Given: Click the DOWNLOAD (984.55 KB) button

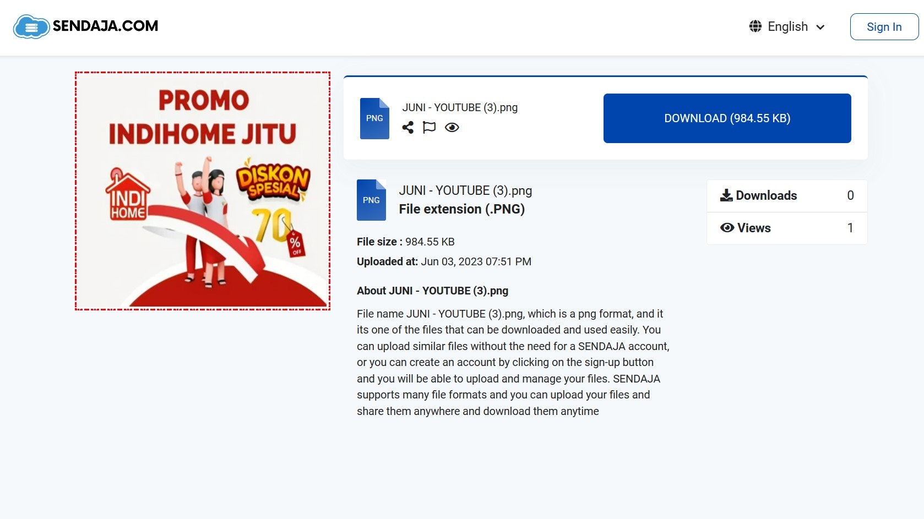Looking at the screenshot, I should (x=727, y=118).
